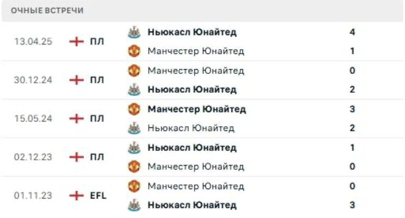The width and height of the screenshot is (405, 218).
Task: Click Manchester United crest in 13.04.25 match
Action: point(134,51)
